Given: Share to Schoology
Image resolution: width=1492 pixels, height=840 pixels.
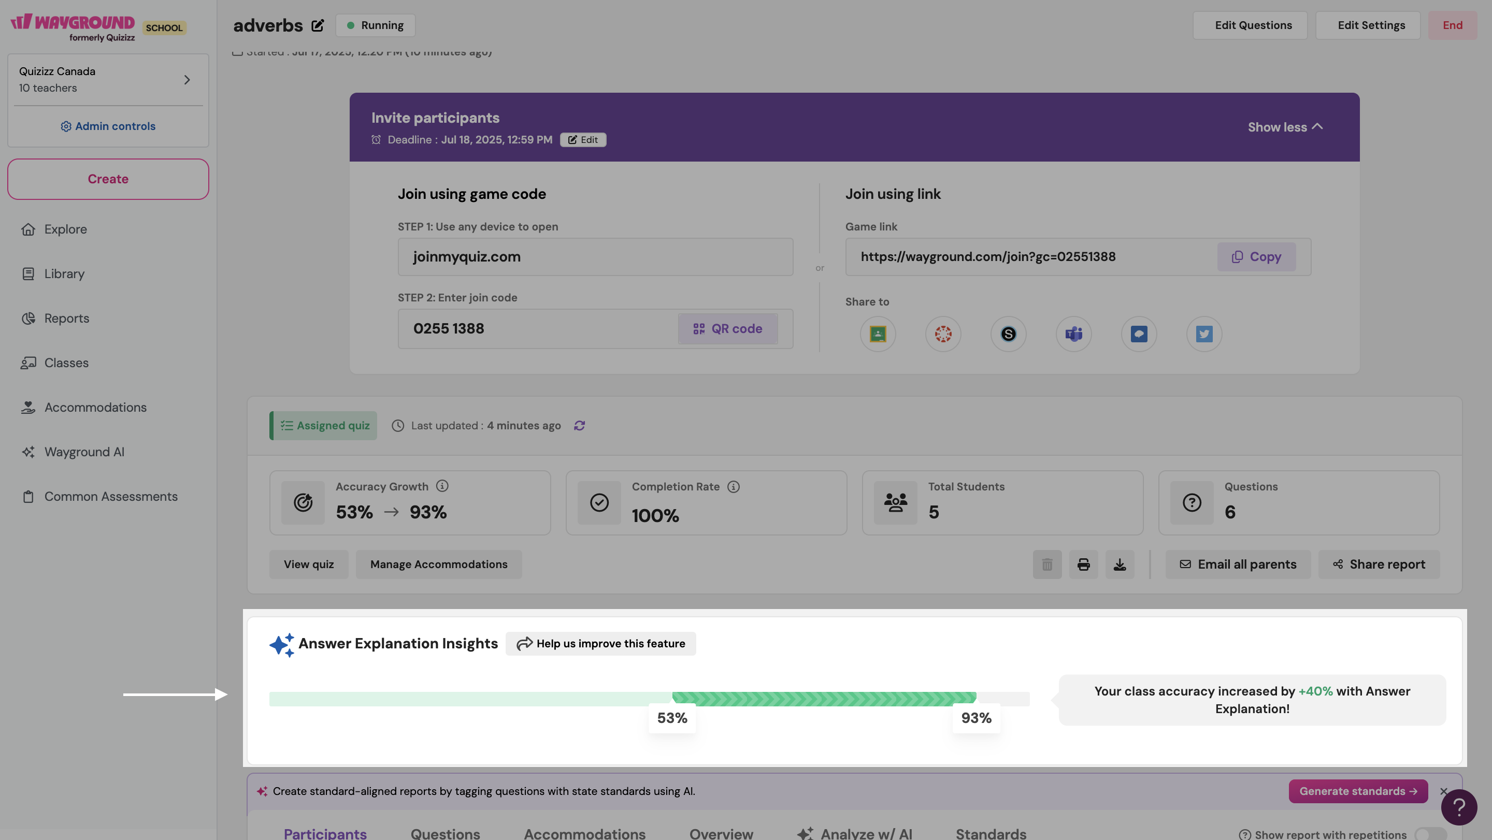Looking at the screenshot, I should [x=1008, y=334].
